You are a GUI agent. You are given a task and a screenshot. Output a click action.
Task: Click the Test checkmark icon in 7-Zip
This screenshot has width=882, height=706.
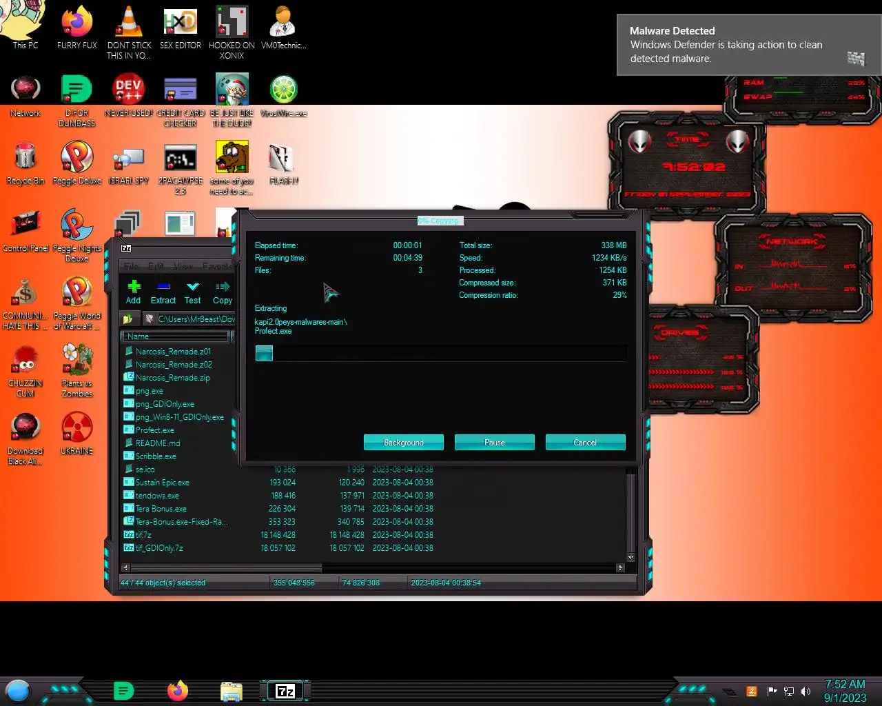pos(193,292)
